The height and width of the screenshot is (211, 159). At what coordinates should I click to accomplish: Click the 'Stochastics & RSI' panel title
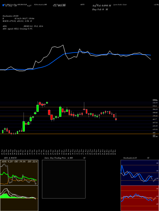click(136, 158)
